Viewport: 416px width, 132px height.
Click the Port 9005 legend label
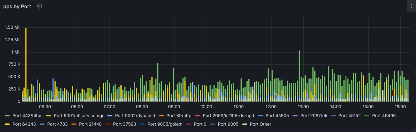pyautogui.click(x=228, y=124)
